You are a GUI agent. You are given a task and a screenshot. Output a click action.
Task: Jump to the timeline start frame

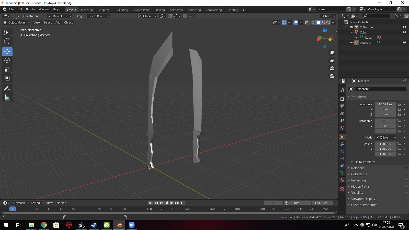coord(156,203)
